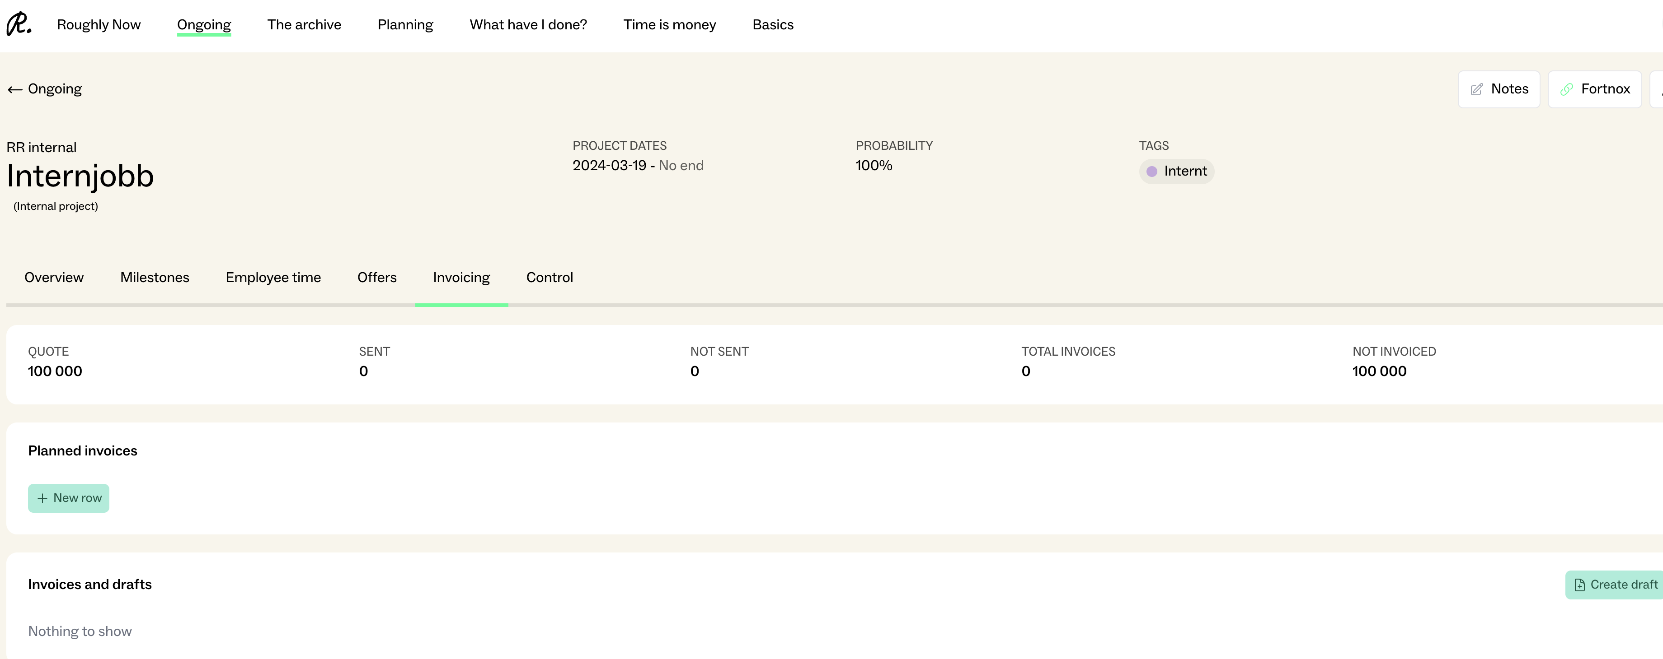Select the Offers tab
This screenshot has width=1663, height=659.
point(377,277)
